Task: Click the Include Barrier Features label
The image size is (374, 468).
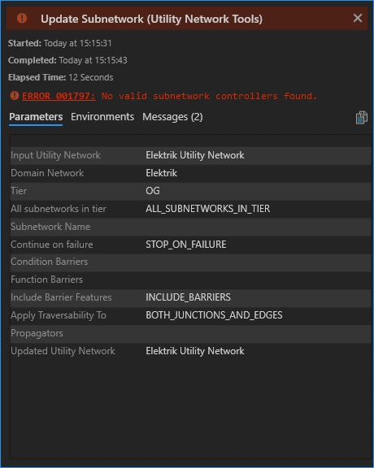Action: coord(61,297)
